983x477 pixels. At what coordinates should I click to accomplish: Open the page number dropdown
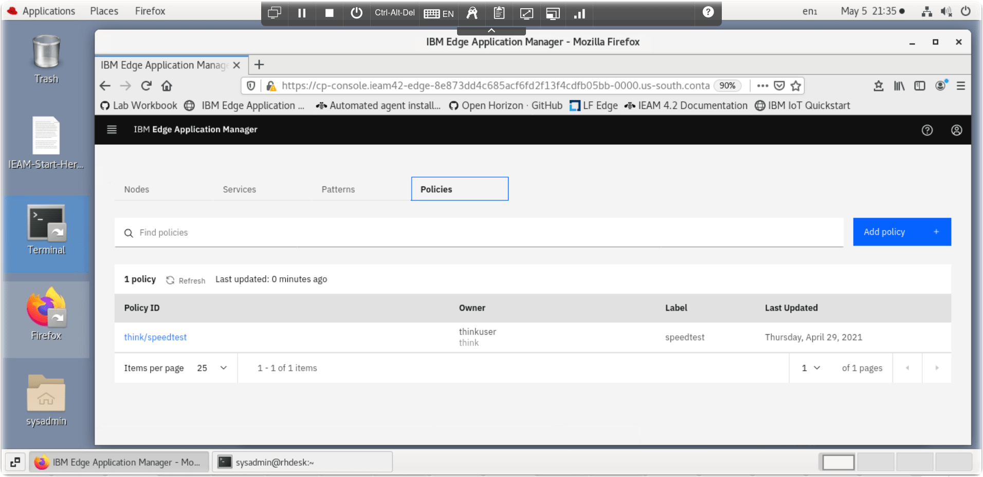point(811,368)
